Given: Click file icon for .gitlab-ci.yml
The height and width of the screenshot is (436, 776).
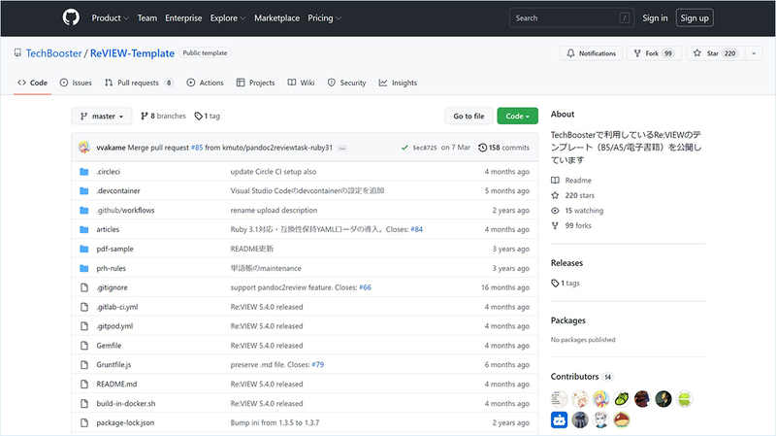Looking at the screenshot, I should point(84,307).
